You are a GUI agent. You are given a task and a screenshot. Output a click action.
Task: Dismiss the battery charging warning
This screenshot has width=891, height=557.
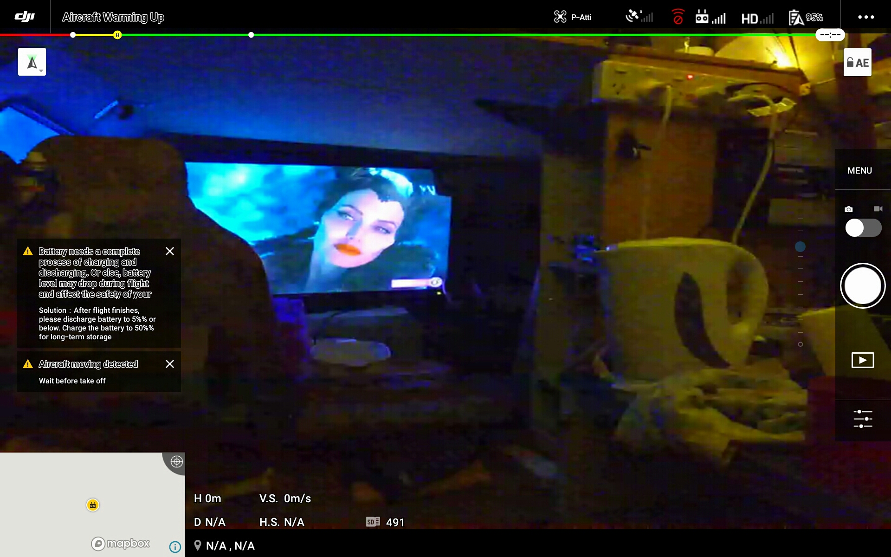[170, 251]
